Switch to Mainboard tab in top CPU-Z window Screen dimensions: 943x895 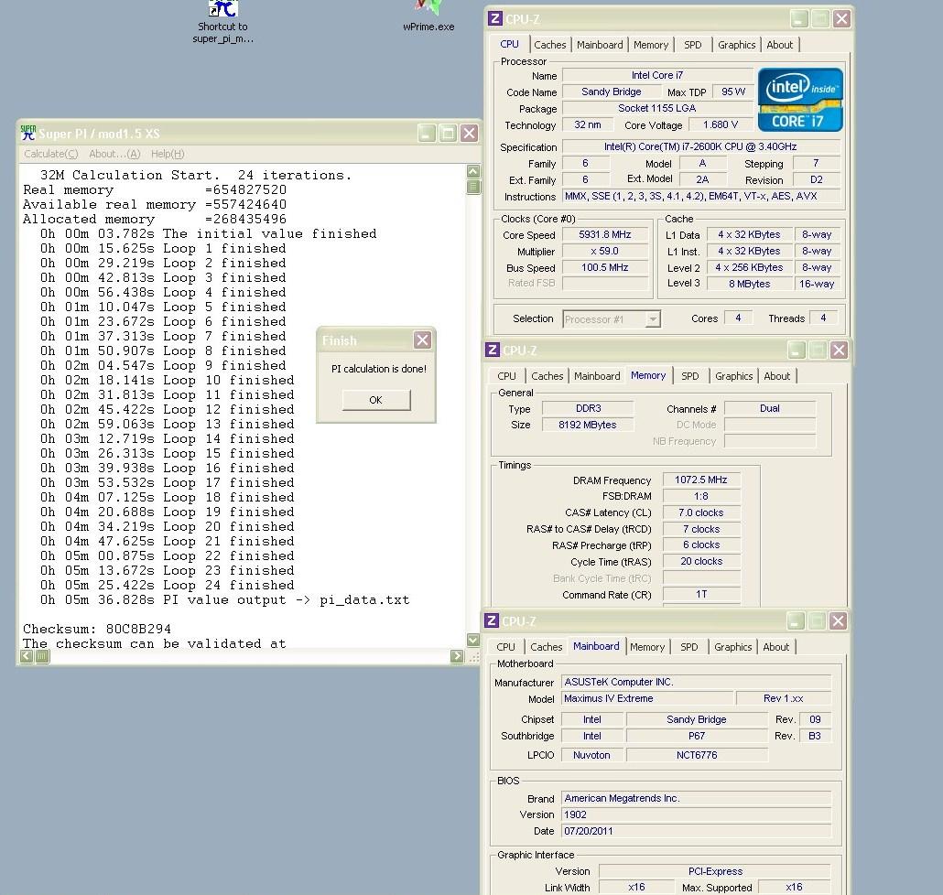pyautogui.click(x=600, y=45)
